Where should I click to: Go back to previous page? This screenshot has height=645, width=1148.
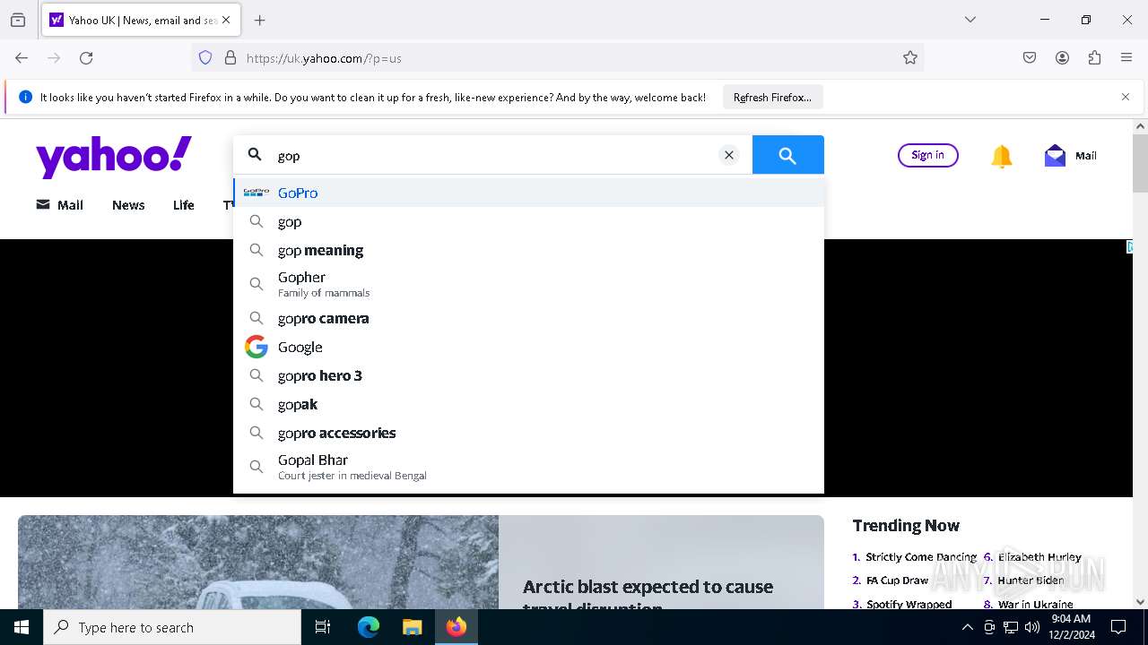(22, 58)
